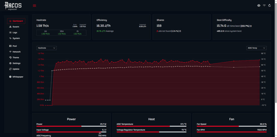Click the Wi-Fi status icon in header

click(264, 6)
